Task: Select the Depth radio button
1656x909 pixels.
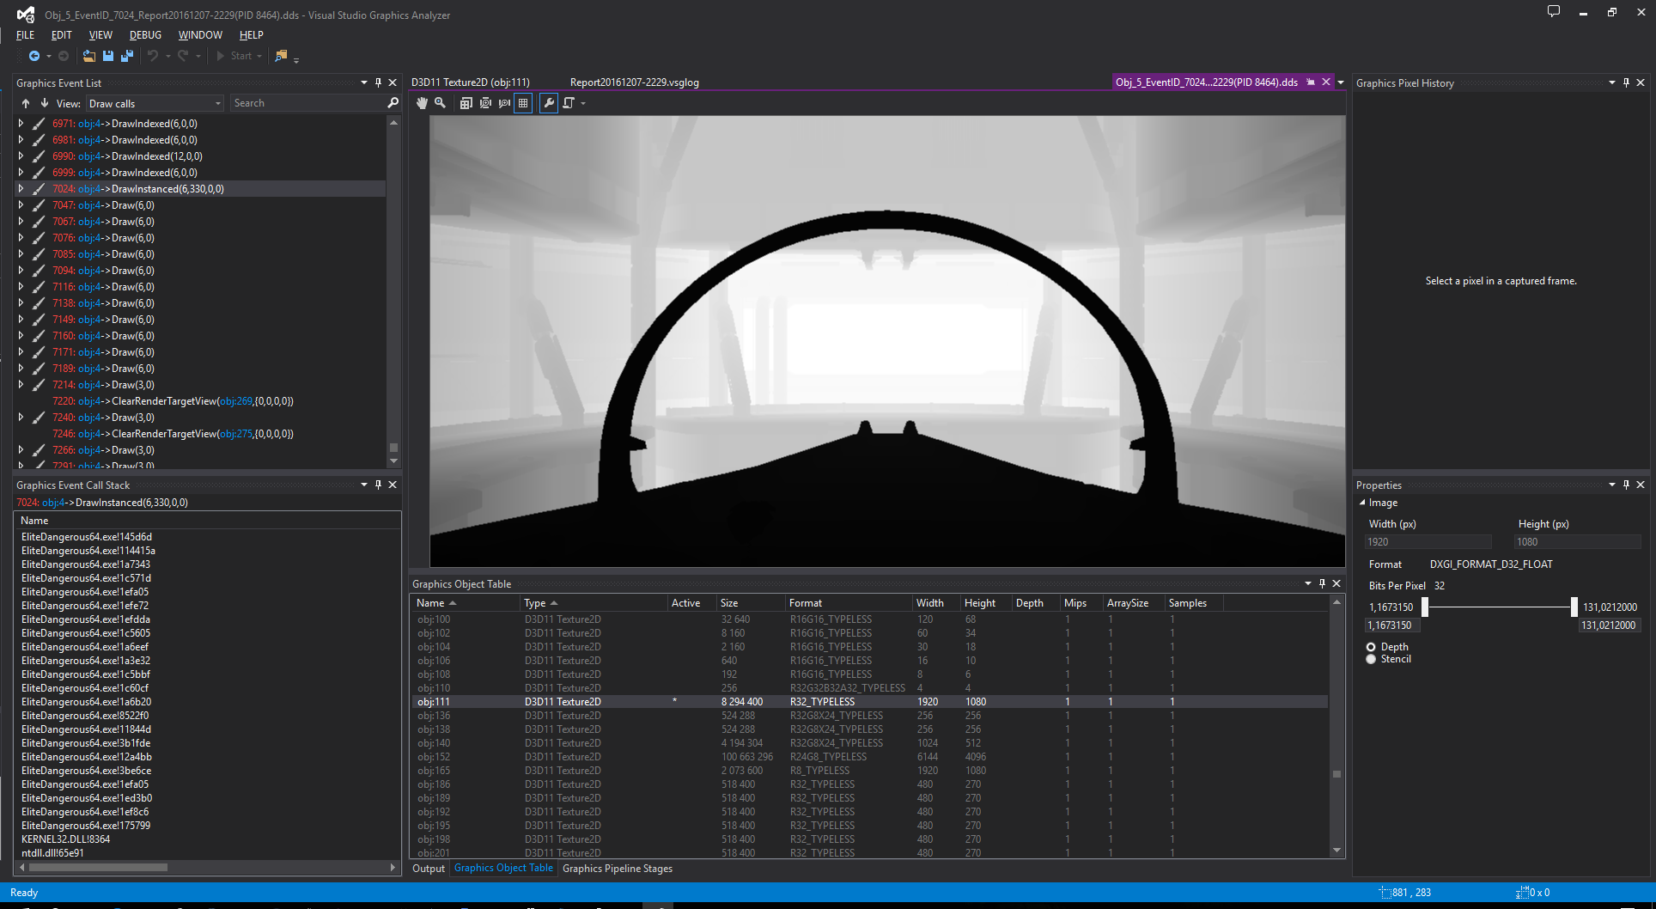Action: click(x=1371, y=647)
